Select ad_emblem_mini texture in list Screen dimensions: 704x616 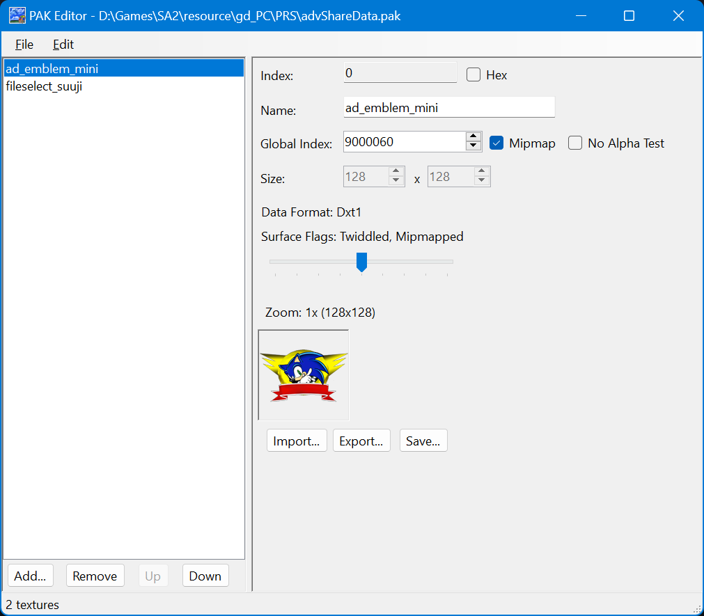(52, 69)
